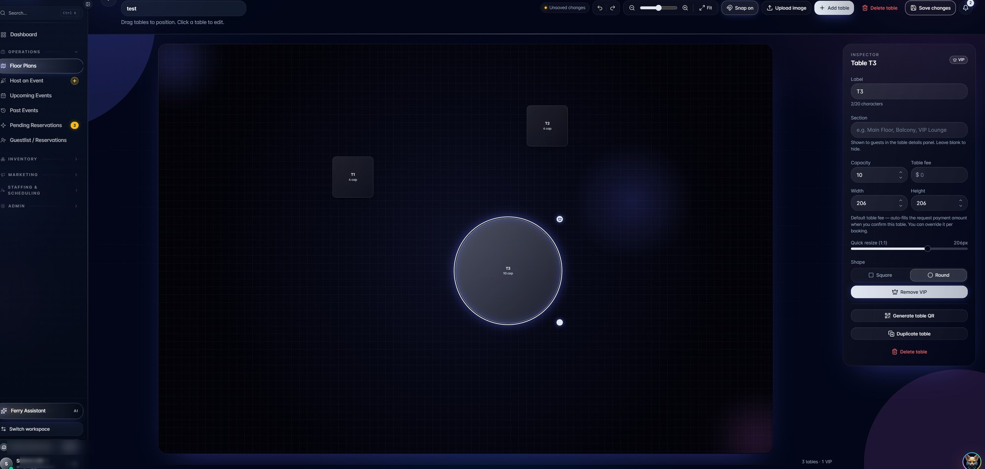Click Generate table QR
The image size is (985, 469).
pyautogui.click(x=909, y=315)
